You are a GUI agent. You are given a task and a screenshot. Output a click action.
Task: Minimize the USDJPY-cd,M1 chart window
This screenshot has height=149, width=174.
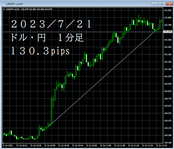click(154, 4)
